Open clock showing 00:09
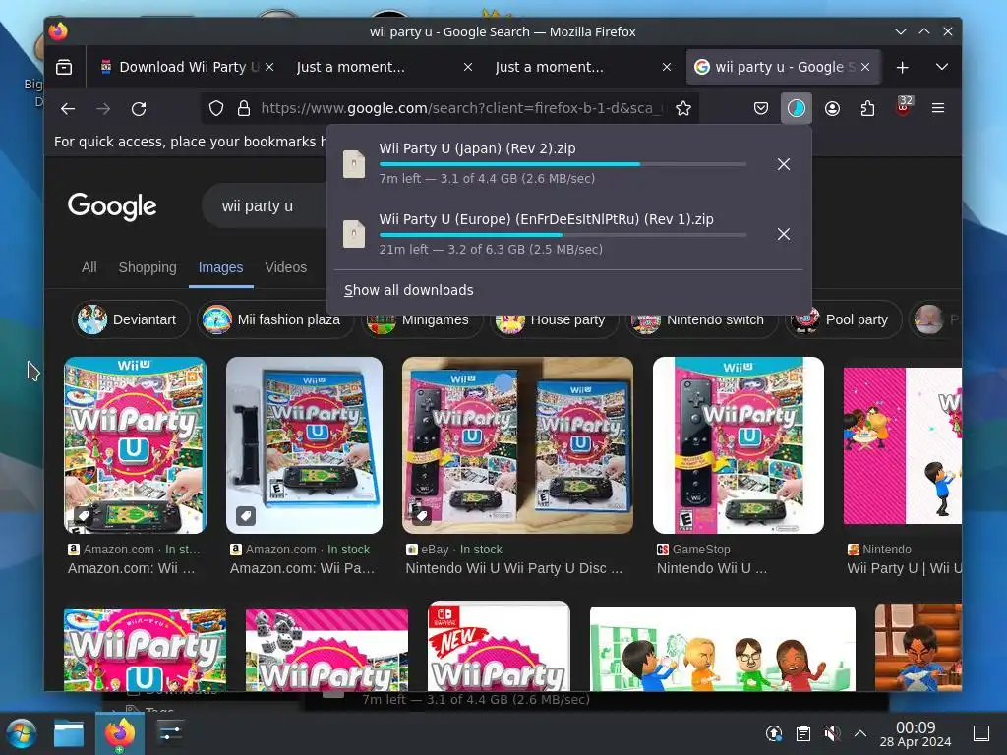The image size is (1007, 755). point(916,734)
